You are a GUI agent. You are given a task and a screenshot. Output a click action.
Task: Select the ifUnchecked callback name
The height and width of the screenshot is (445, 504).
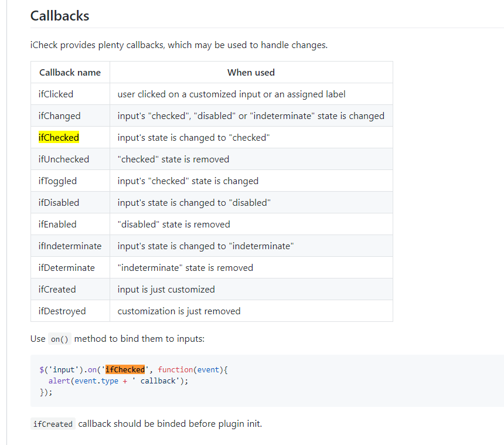tap(64, 159)
